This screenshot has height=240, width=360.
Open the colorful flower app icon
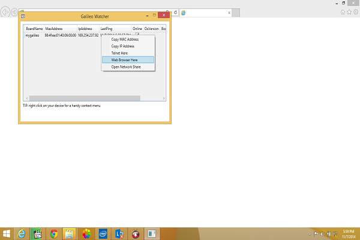(86, 234)
